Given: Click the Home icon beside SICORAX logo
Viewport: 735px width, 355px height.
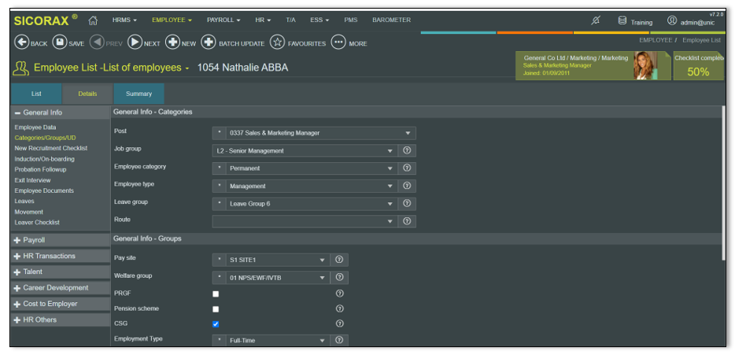Looking at the screenshot, I should tap(94, 20).
